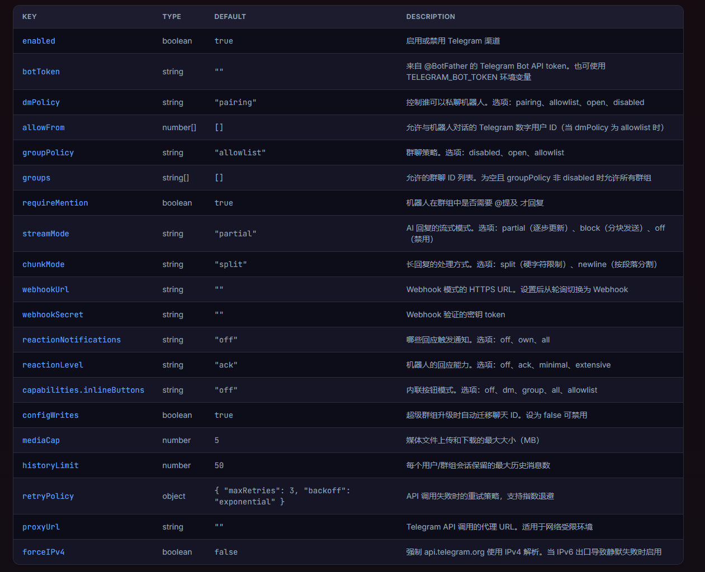Click the retryPolicy key
705x572 pixels.
tap(48, 496)
